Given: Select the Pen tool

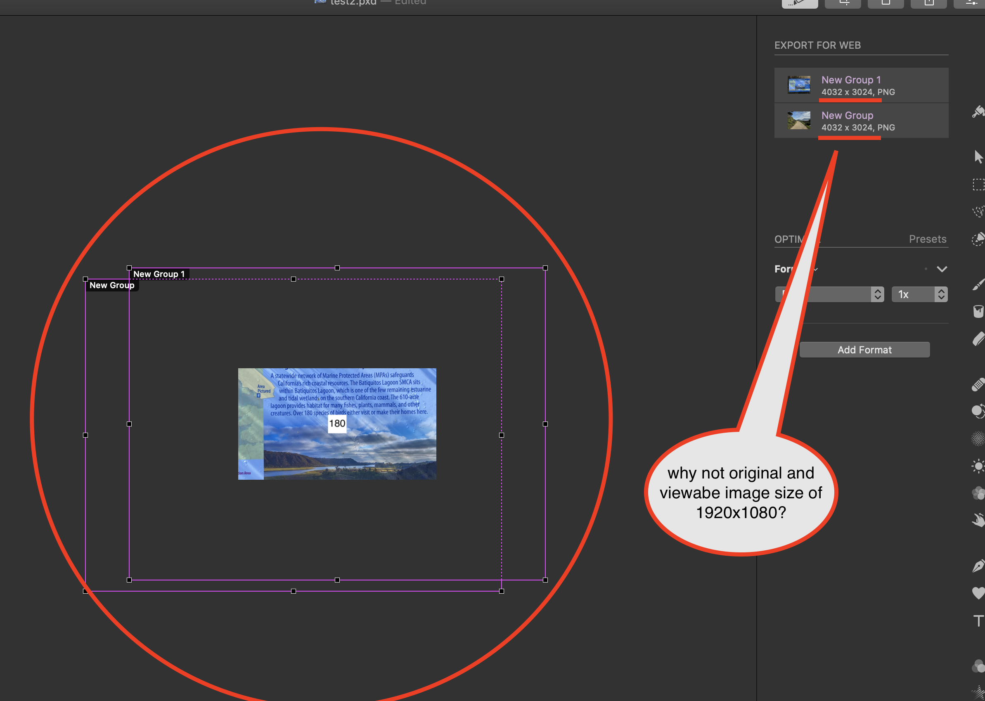Looking at the screenshot, I should [x=978, y=566].
